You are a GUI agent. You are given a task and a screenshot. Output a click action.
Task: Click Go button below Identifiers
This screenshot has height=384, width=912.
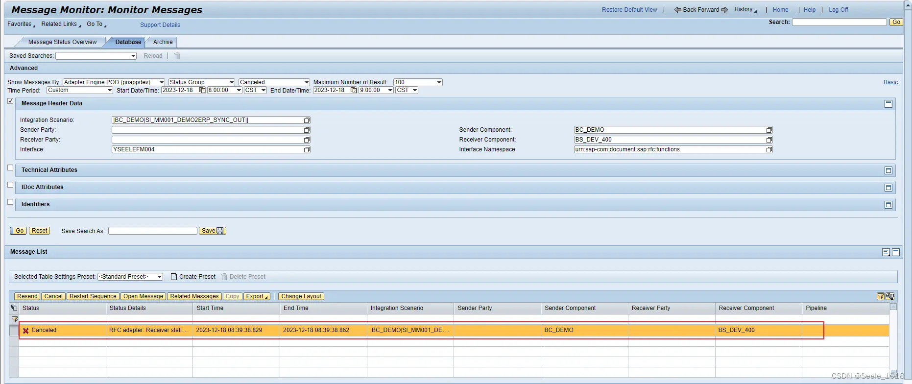[x=19, y=231]
